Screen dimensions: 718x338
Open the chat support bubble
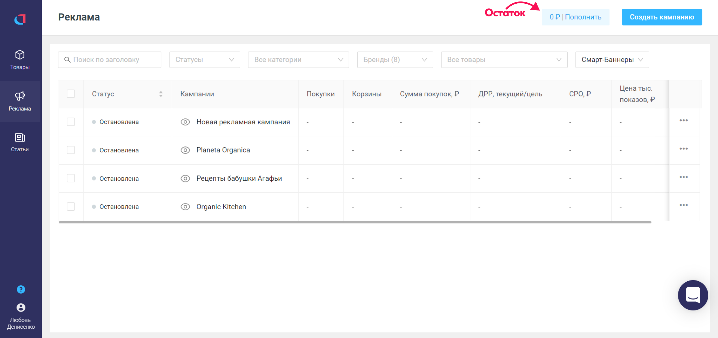[692, 295]
